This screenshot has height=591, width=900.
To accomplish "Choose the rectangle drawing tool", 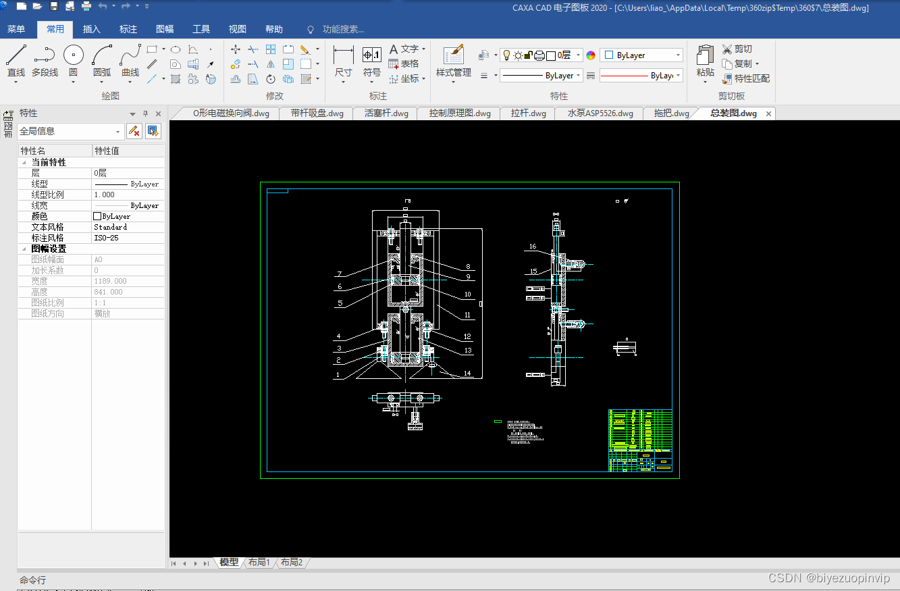I will point(153,49).
